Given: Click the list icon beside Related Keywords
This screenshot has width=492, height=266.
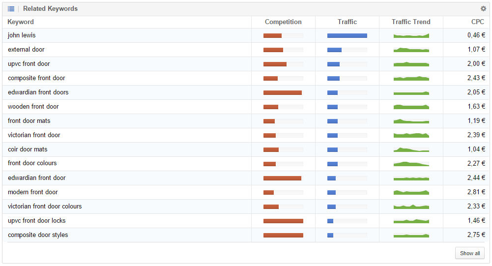Looking at the screenshot, I should [x=11, y=9].
